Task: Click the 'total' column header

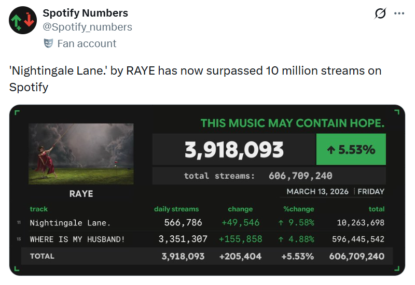Action: (377, 209)
